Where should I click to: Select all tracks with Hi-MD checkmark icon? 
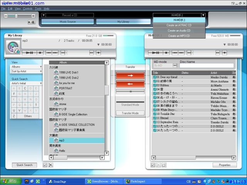153,165
